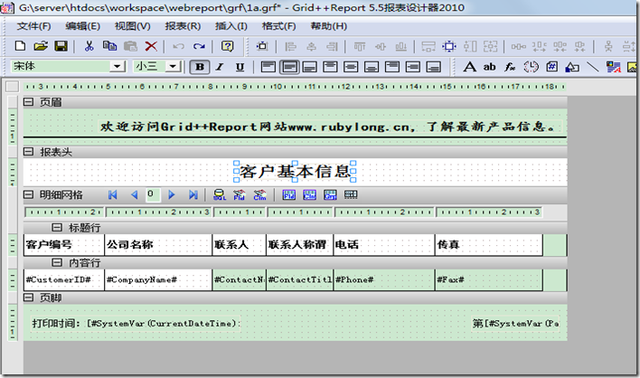This screenshot has width=640, height=378.
Task: Open the 小三 font size dropdown
Action: click(x=173, y=66)
